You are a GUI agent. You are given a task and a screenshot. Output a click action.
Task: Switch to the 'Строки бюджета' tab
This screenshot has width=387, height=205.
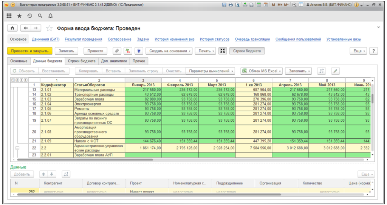[82, 61]
